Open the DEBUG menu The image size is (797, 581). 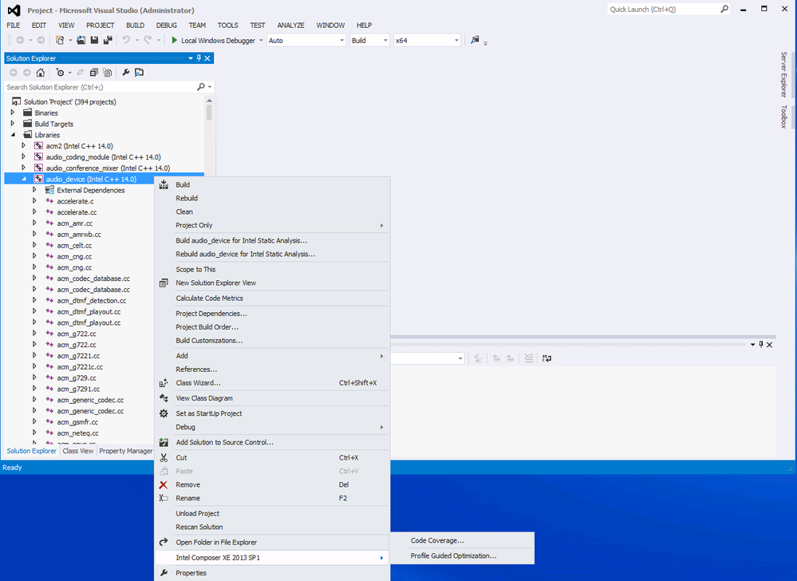[167, 25]
